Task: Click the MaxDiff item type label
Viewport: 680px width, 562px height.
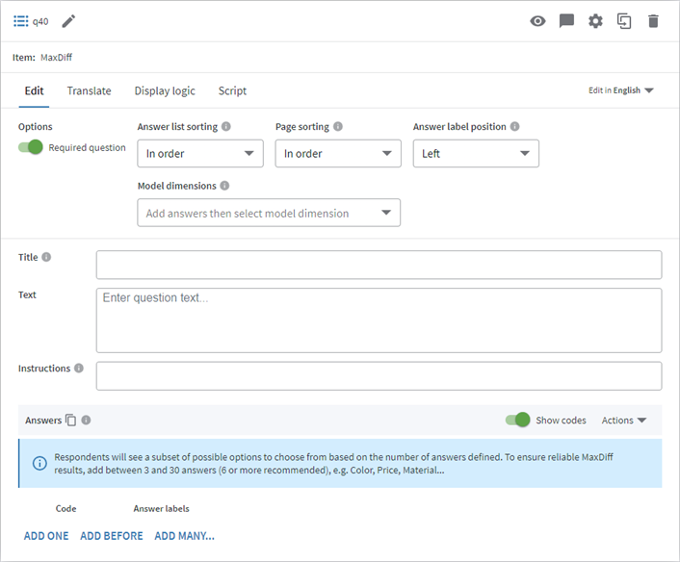Action: tap(57, 57)
